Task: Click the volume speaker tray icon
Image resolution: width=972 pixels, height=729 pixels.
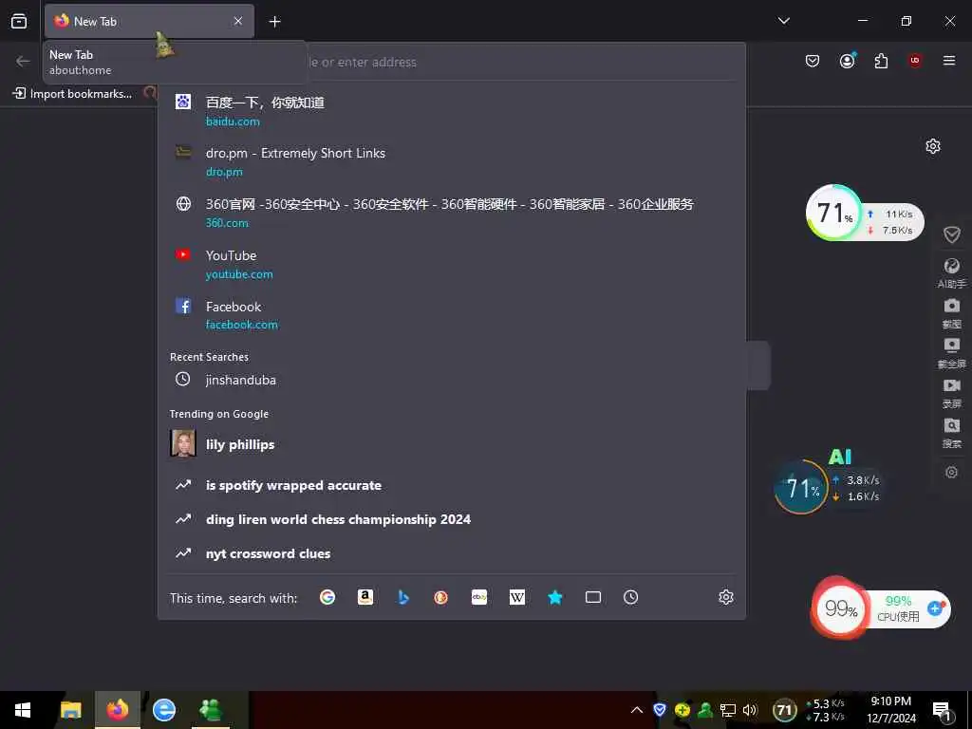Action: pos(750,710)
